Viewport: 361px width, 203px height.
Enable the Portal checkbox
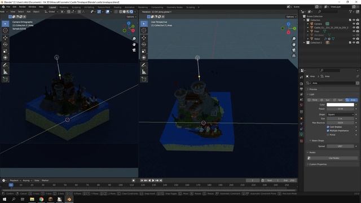(328, 135)
